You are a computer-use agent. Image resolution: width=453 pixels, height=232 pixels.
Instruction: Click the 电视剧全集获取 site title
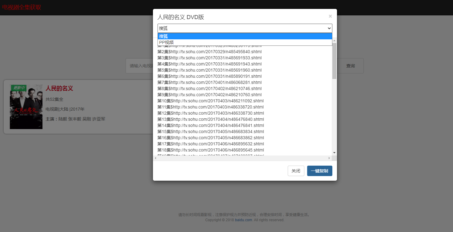[x=22, y=7]
